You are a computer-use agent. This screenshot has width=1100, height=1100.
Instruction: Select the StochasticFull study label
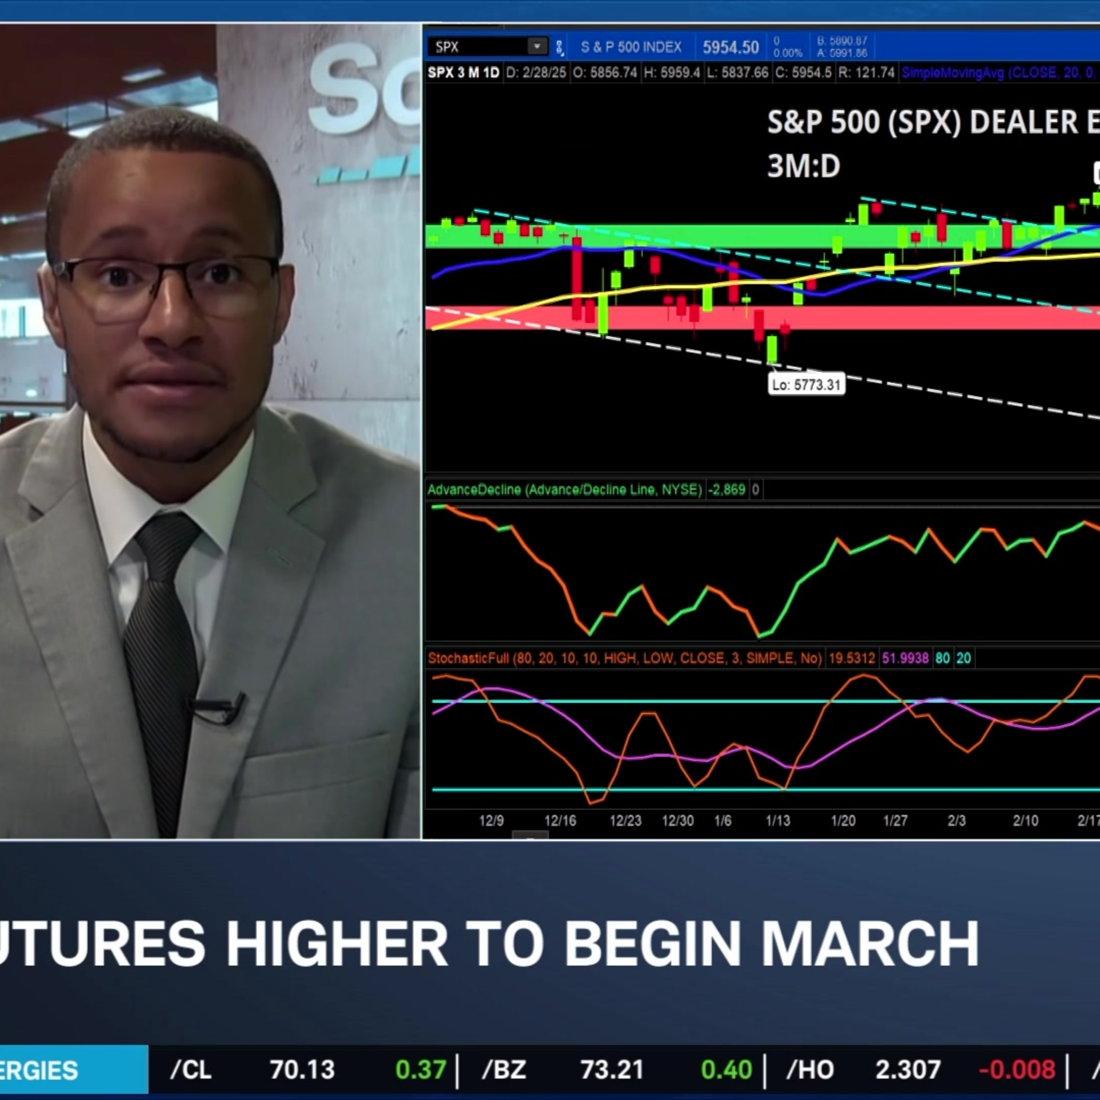point(624,658)
